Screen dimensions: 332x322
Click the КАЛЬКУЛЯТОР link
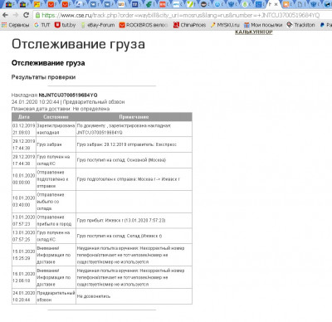click(254, 32)
